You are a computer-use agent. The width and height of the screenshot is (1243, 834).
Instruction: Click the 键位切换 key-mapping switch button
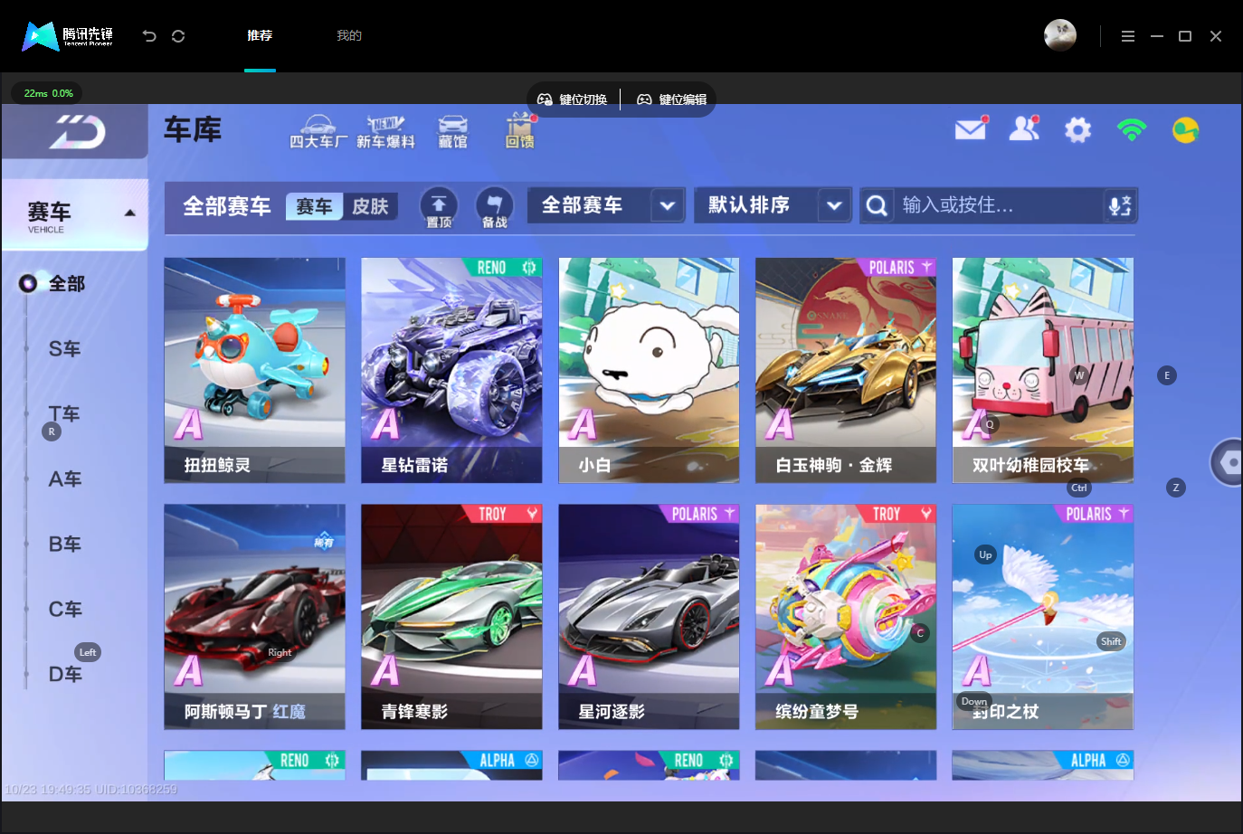pyautogui.click(x=573, y=100)
